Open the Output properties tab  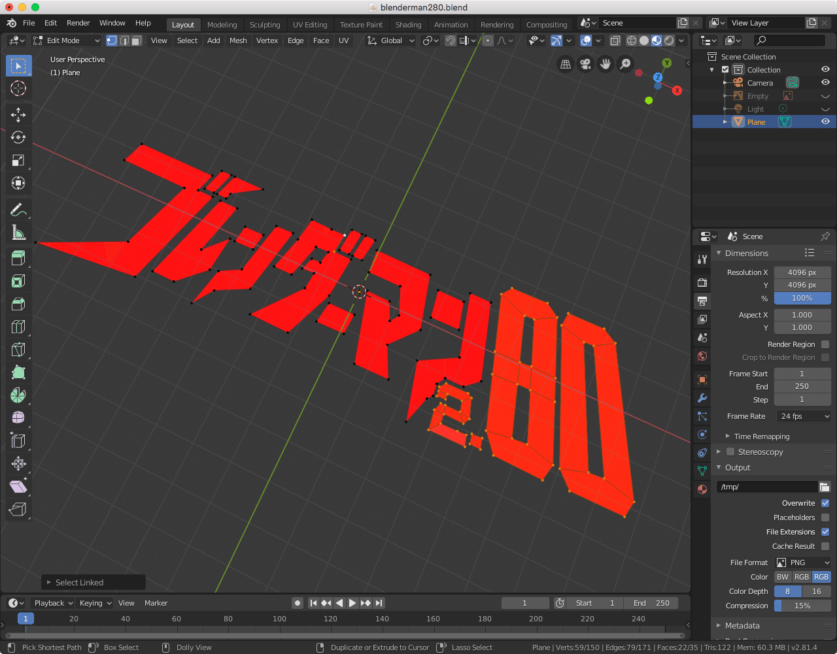702,301
